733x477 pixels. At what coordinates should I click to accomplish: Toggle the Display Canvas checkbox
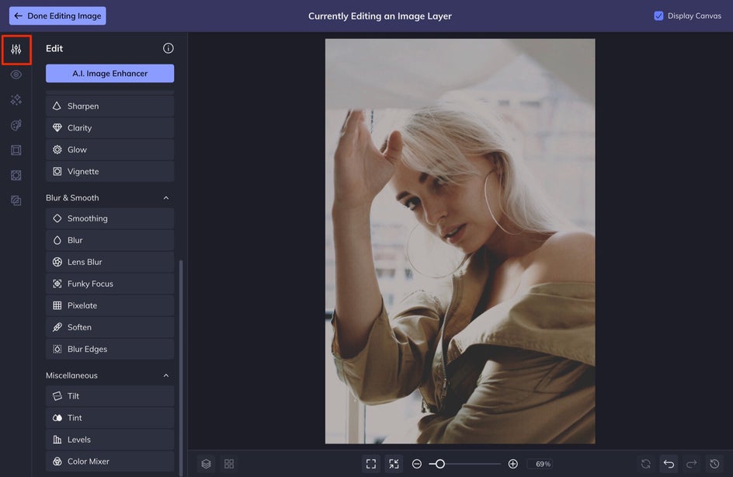point(658,16)
